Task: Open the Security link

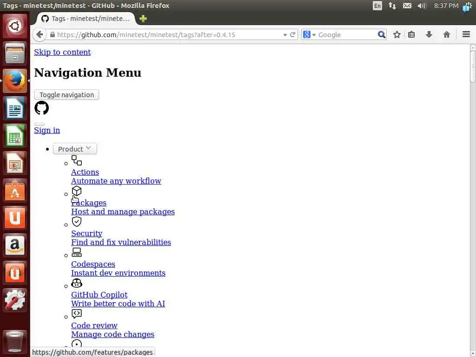Action: (86, 233)
